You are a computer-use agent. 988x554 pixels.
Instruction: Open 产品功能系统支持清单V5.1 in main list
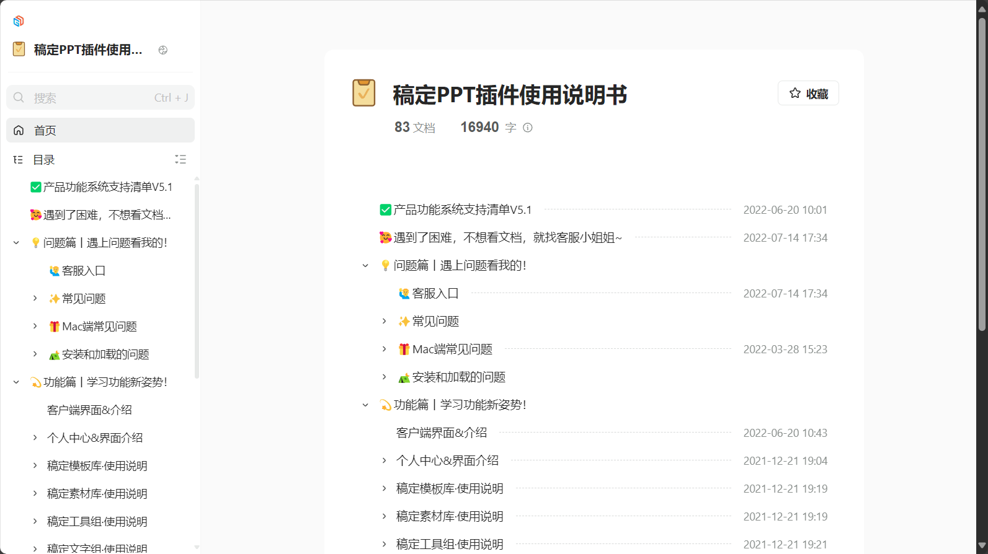point(456,210)
